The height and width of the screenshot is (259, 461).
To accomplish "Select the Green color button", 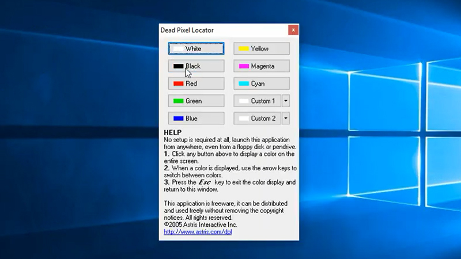I will pos(196,101).
